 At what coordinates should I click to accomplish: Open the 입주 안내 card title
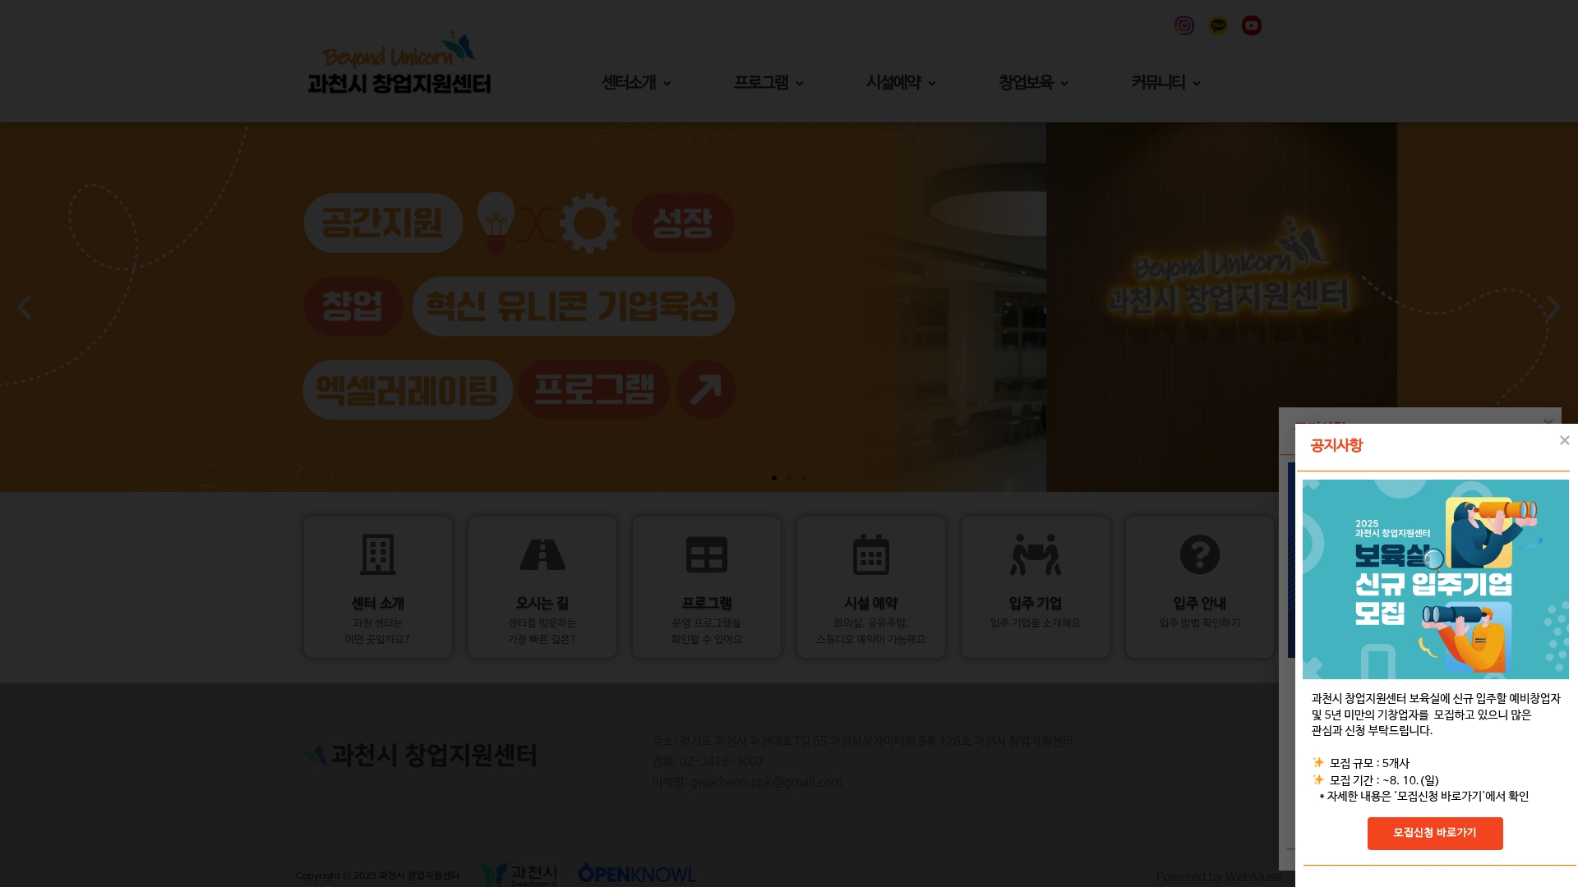1200,603
